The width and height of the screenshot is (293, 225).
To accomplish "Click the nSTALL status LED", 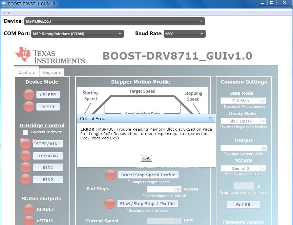I will tap(29, 221).
